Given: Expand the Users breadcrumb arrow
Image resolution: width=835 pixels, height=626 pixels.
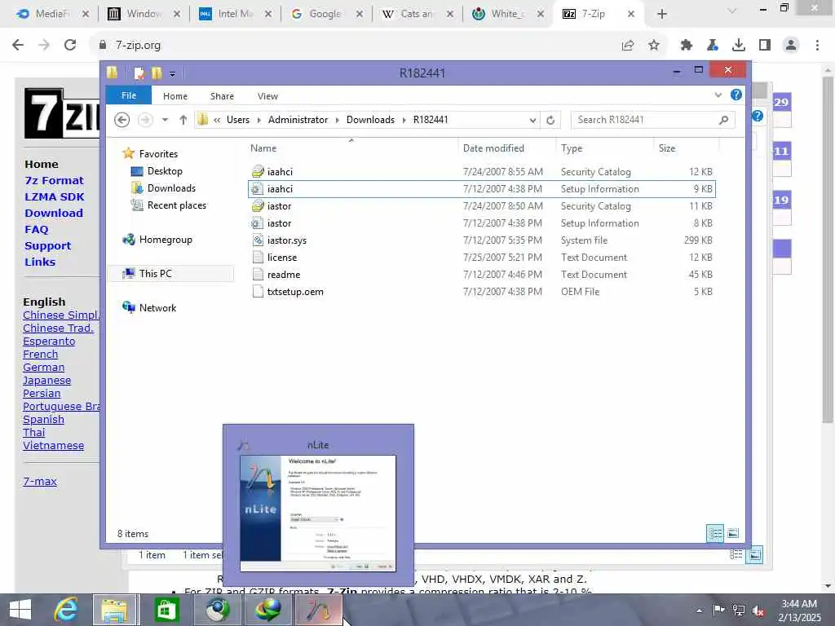Looking at the screenshot, I should [x=258, y=121].
